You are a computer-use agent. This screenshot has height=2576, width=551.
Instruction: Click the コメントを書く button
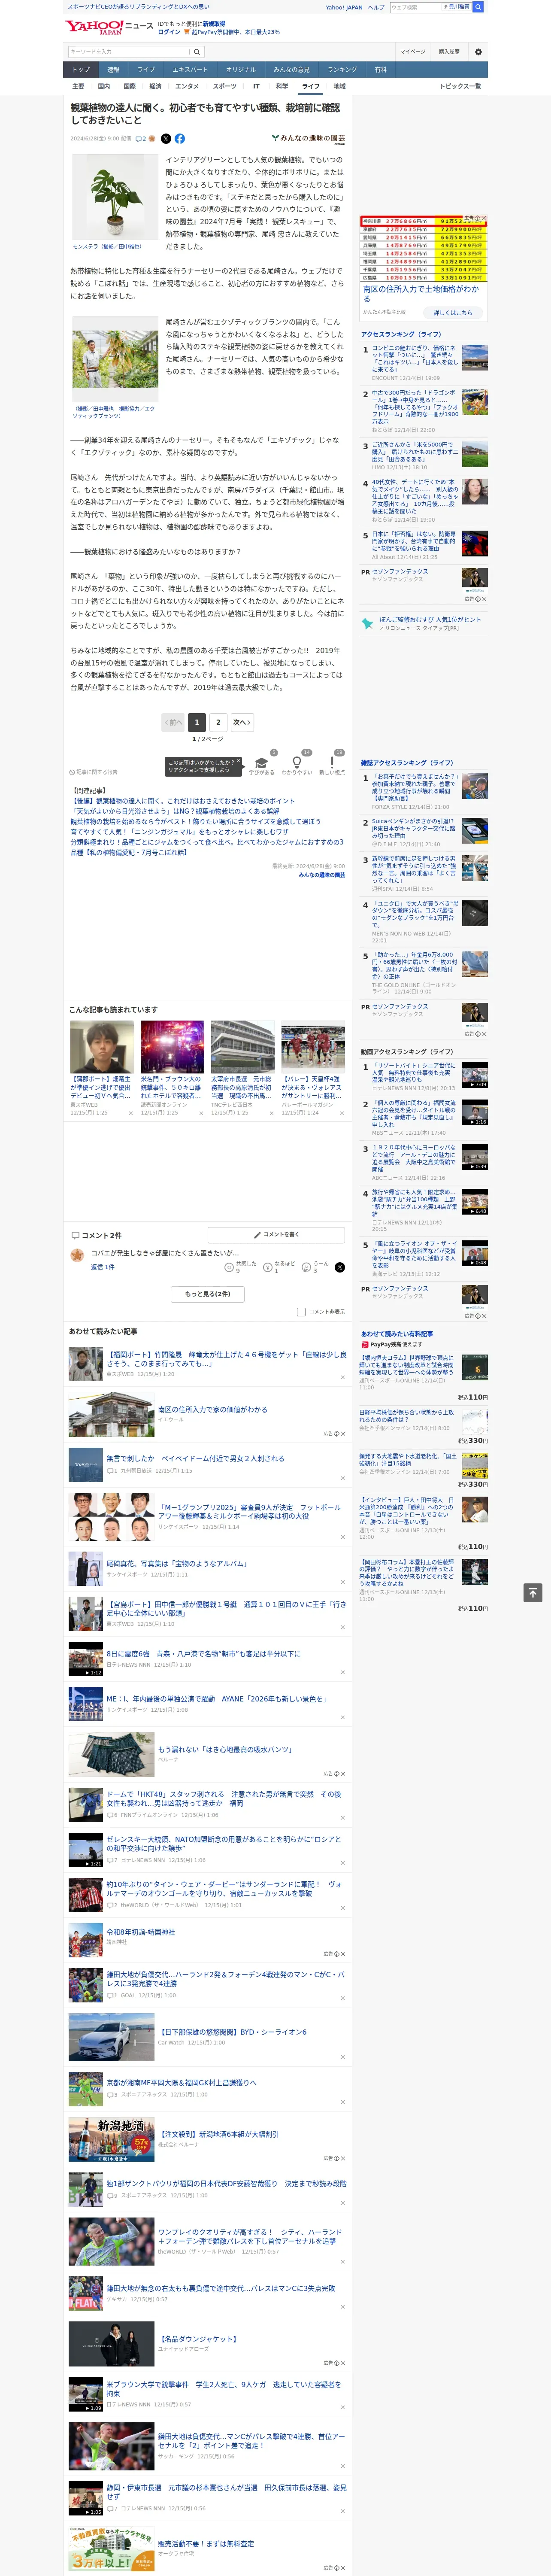click(276, 1235)
